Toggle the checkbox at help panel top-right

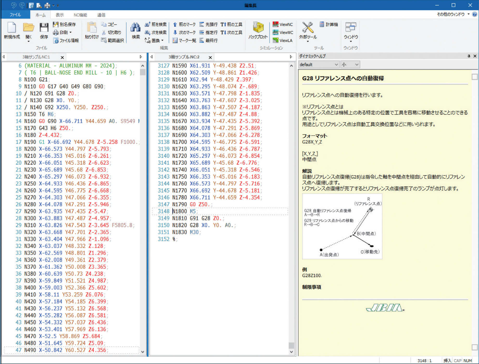475,77
